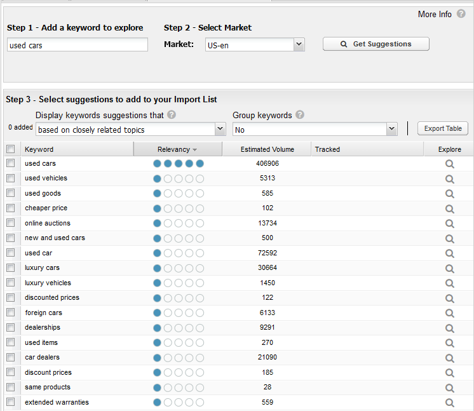Explore the 'extended warranties' keyword

point(449,403)
